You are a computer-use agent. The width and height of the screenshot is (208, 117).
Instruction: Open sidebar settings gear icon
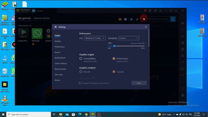pyautogui.click(x=183, y=95)
